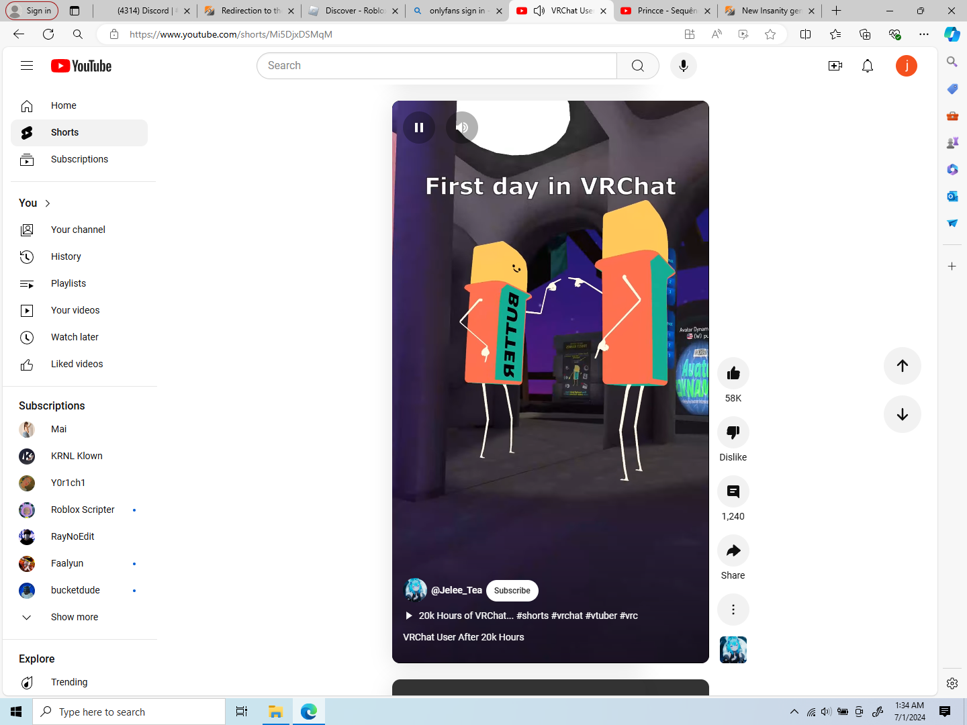Open the Roblox Scripter channel
Viewport: 967px width, 725px height.
click(79, 510)
